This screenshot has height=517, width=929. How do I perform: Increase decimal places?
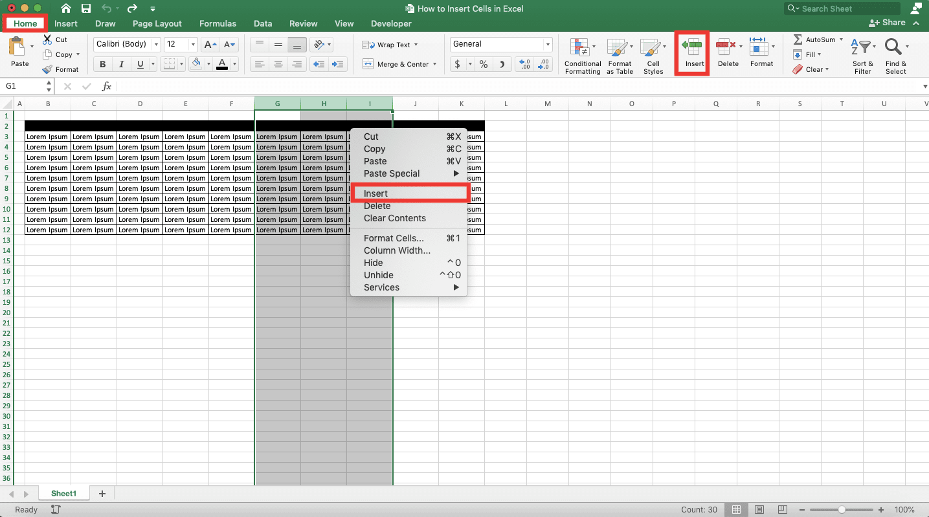(525, 64)
